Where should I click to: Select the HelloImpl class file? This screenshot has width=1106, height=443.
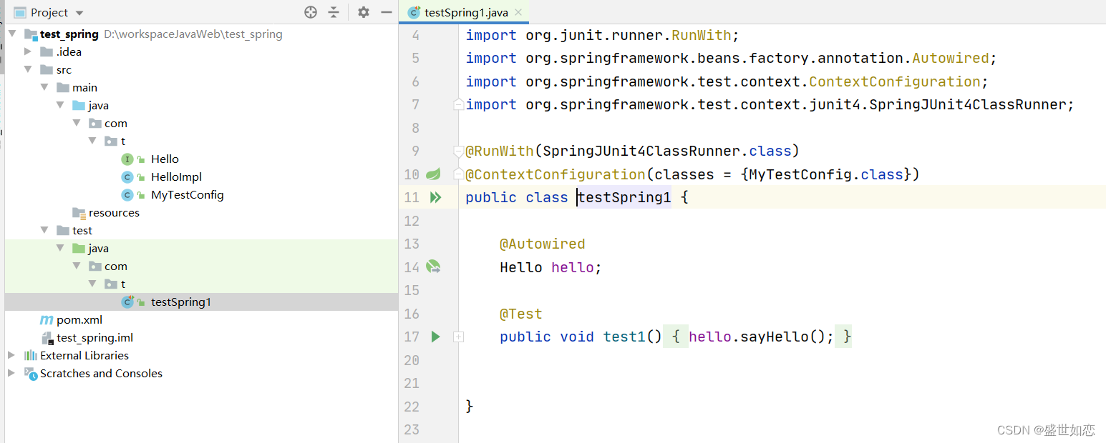176,176
